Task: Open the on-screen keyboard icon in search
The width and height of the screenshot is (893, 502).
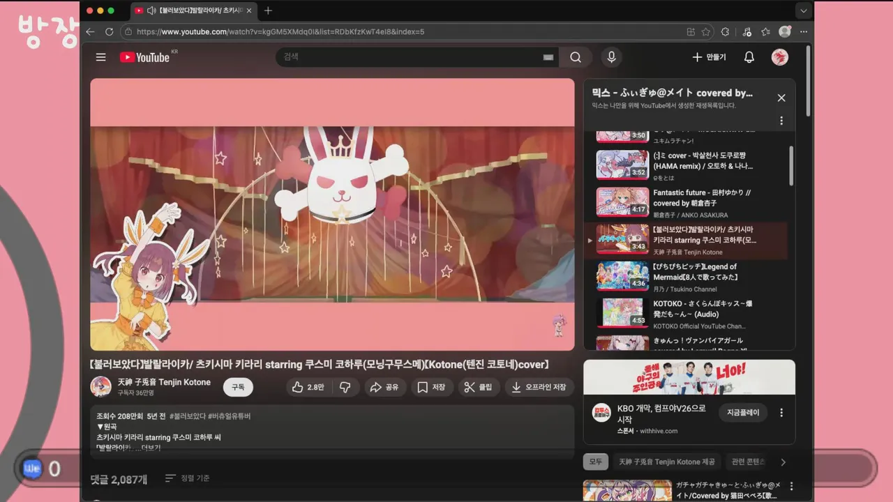Action: pos(548,57)
